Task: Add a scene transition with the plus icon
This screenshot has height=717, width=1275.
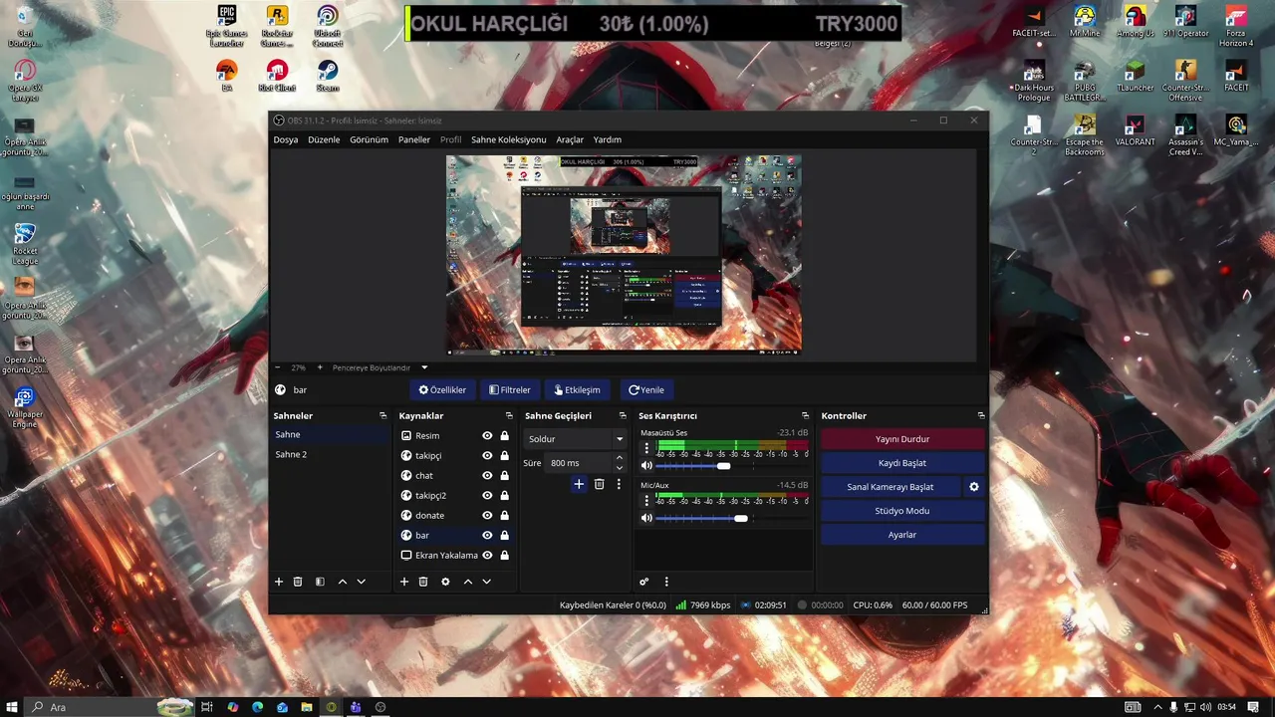Action: pyautogui.click(x=579, y=484)
